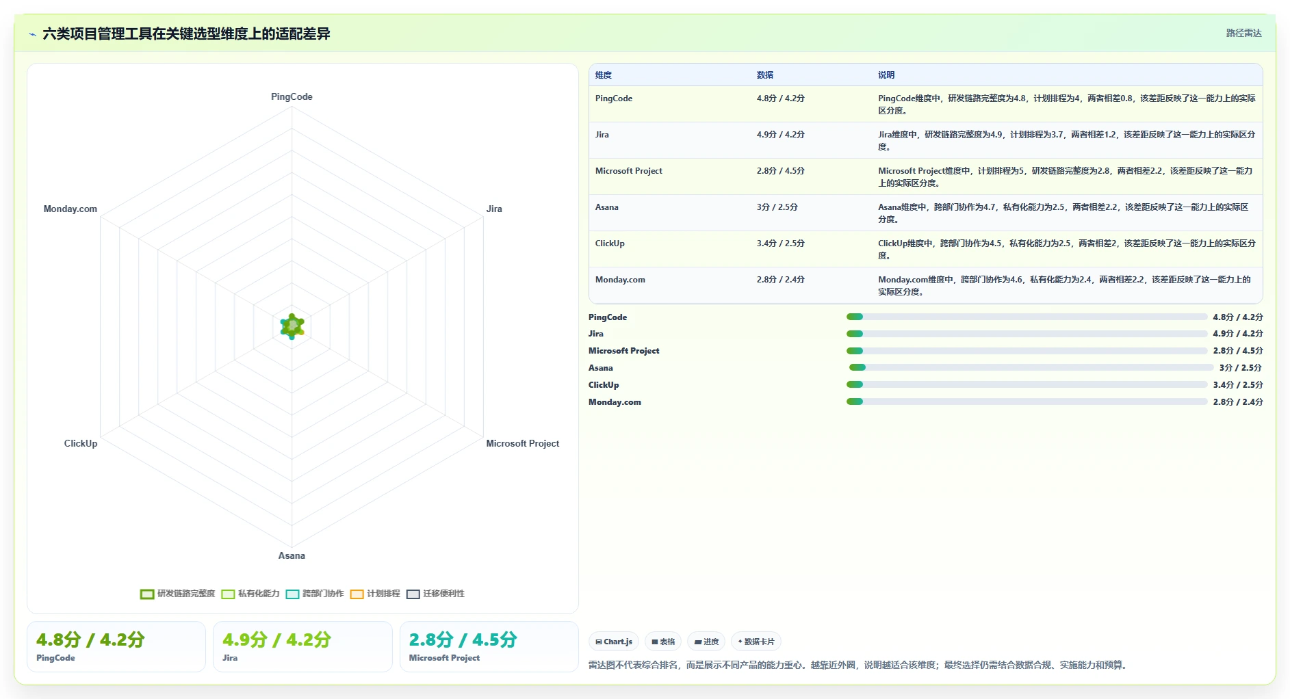Click the header icon before the title

click(32, 34)
